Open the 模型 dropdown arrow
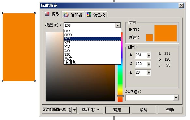Image resolution: width=190 pixels, height=120 pixels. point(118,25)
